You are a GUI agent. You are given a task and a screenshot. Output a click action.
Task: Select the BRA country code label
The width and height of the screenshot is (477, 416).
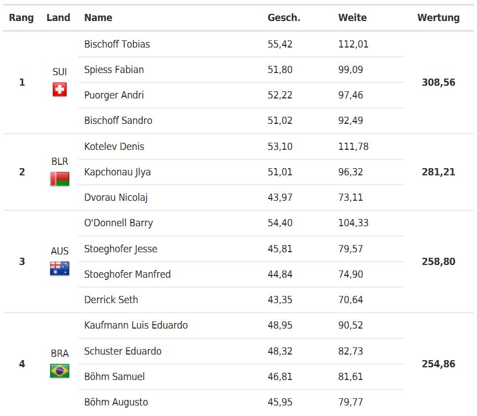coord(60,353)
